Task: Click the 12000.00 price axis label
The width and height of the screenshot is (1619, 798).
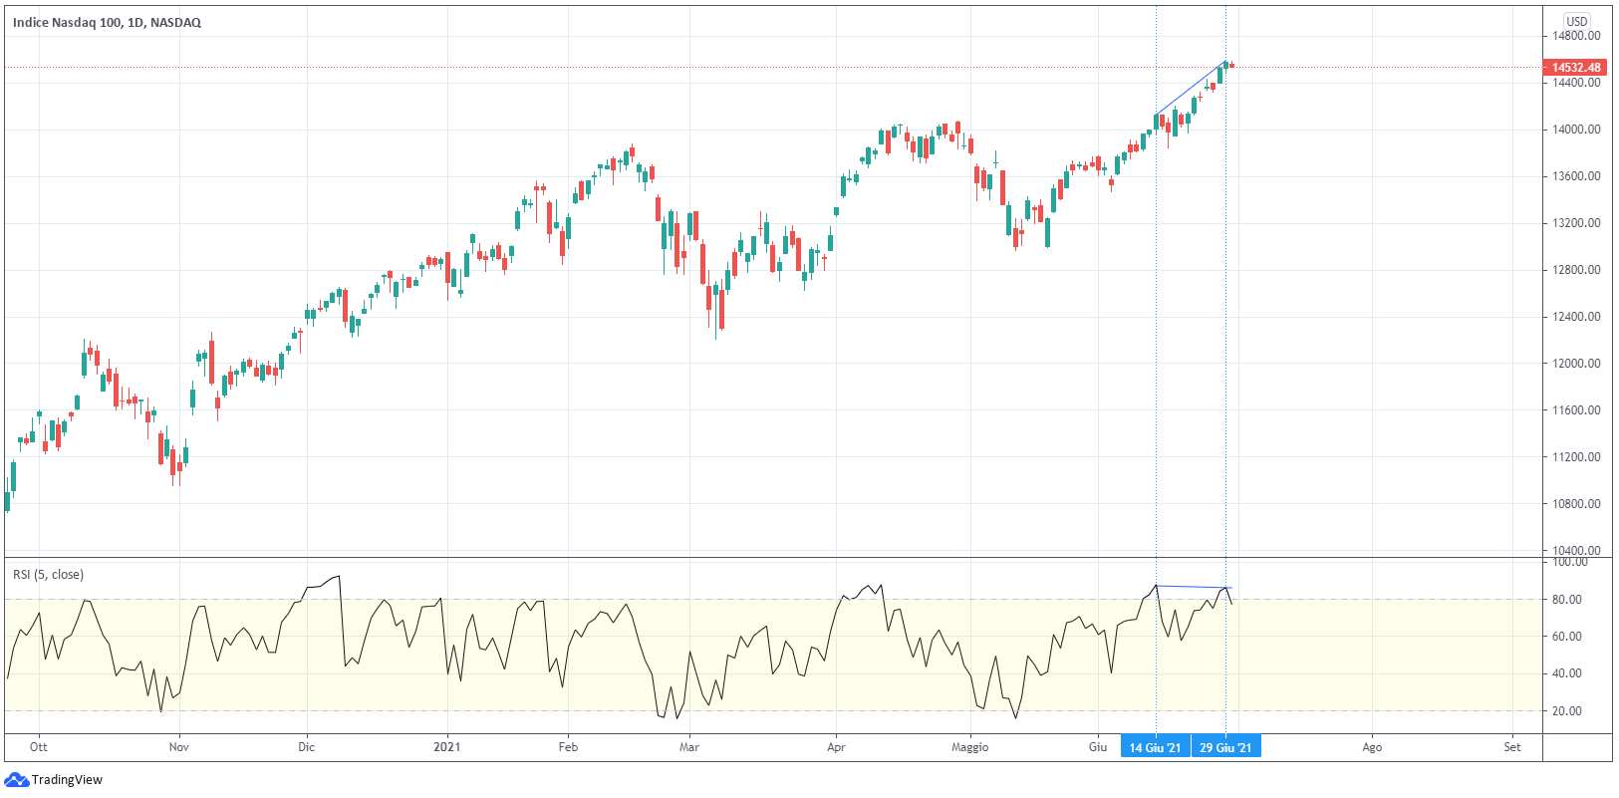Action: 1576,364
